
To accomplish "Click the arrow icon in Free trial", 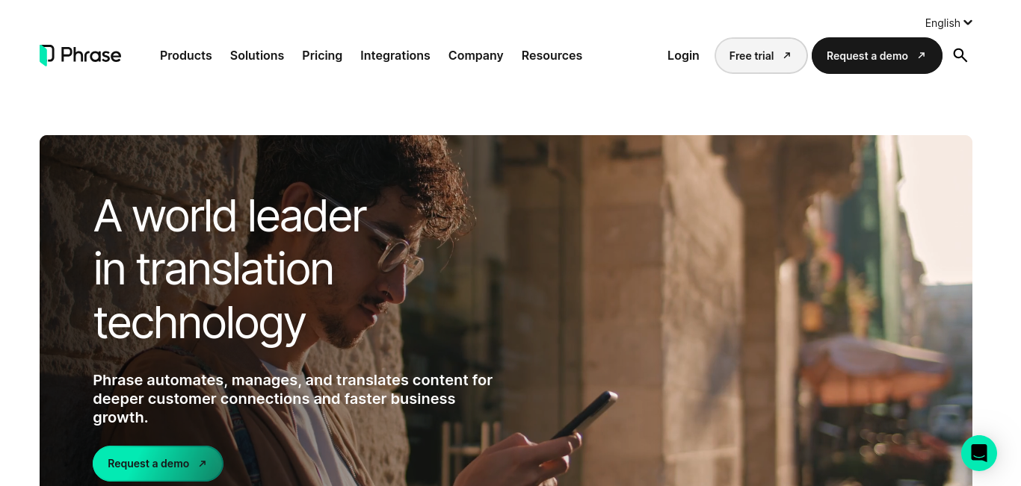I will pos(787,55).
